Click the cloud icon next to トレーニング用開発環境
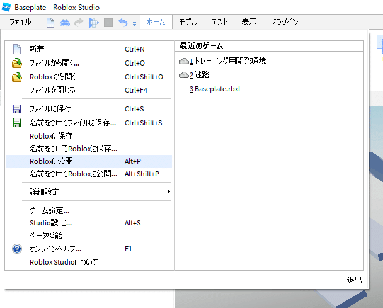 pos(184,61)
